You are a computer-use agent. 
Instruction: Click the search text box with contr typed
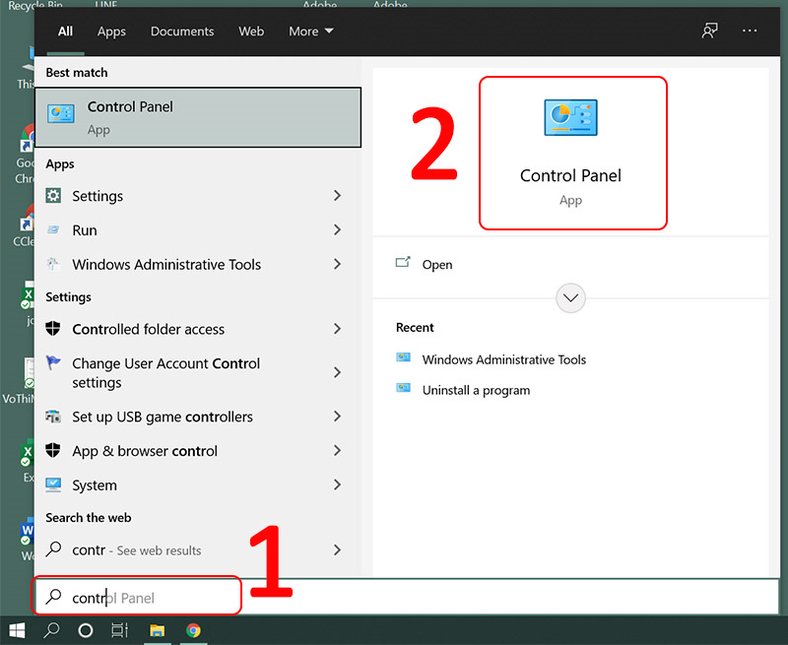(x=138, y=598)
